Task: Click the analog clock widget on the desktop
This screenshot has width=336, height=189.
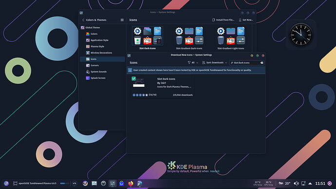Action: click(x=301, y=35)
